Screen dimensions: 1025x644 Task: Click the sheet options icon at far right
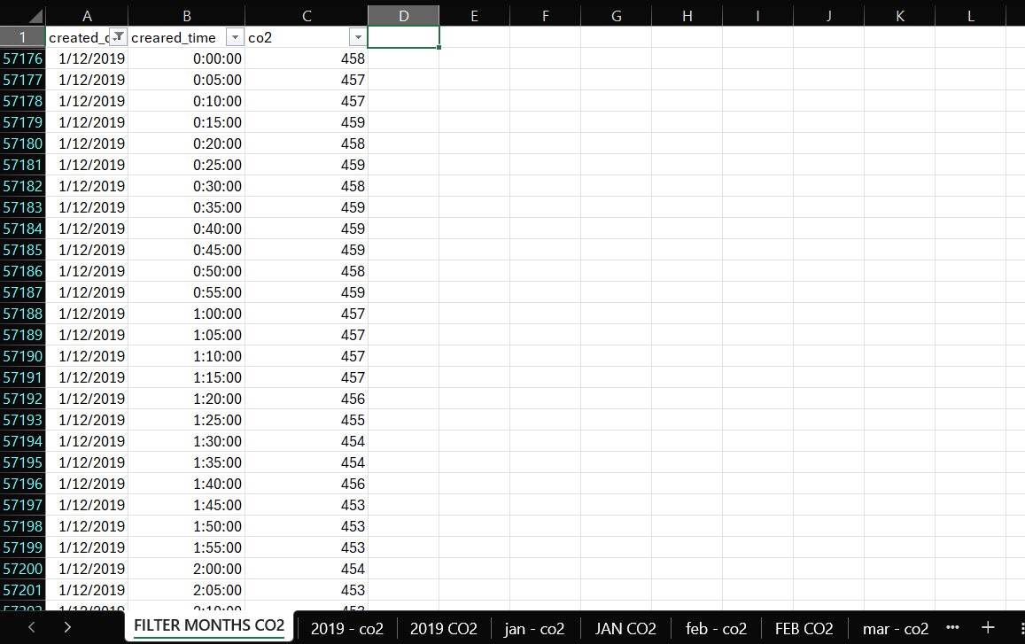1020,628
